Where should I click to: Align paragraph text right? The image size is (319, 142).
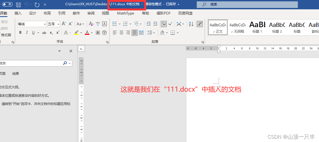point(128,32)
